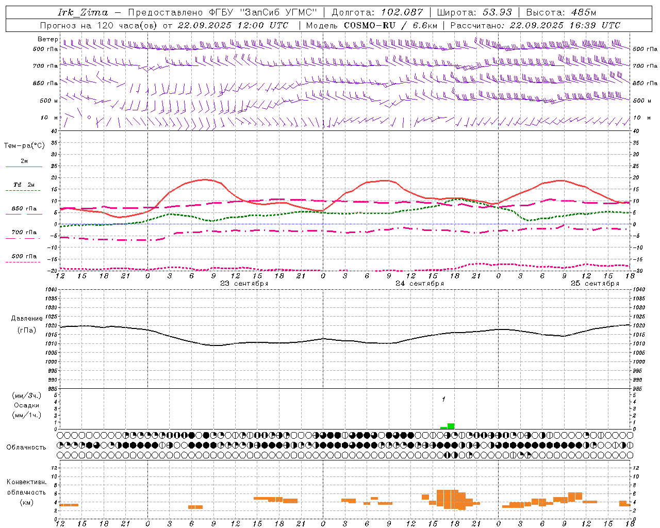Select the Облачность cloud cover label
The width and height of the screenshot is (660, 528).
(26, 448)
